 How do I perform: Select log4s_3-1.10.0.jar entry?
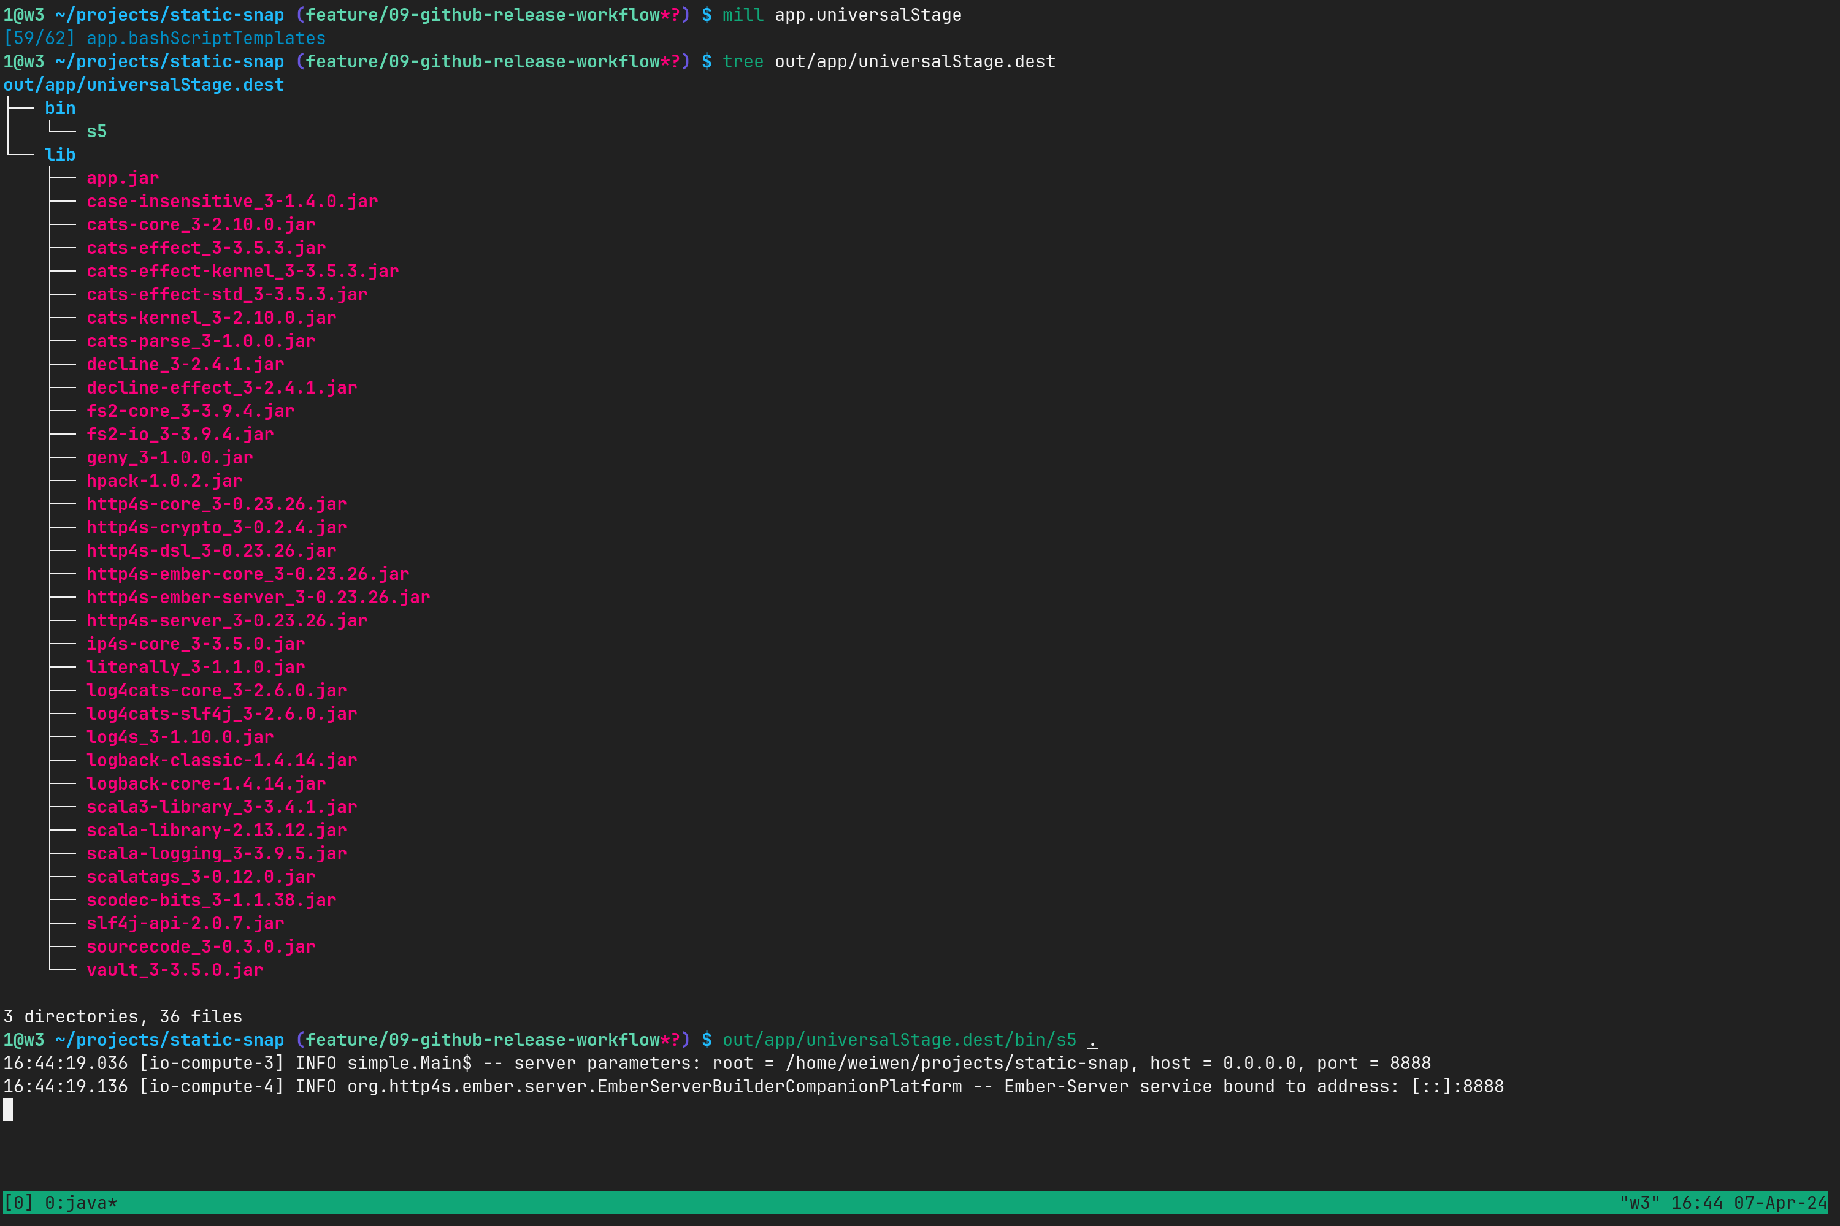[180, 737]
